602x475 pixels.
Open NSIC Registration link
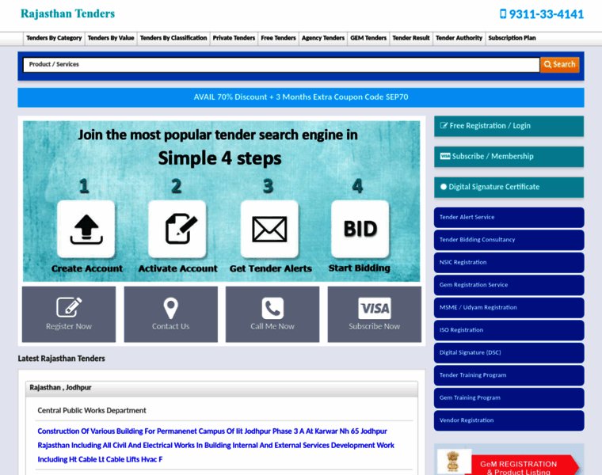tap(509, 263)
